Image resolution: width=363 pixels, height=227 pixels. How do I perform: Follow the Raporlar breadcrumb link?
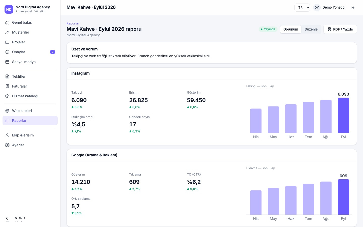tap(73, 23)
